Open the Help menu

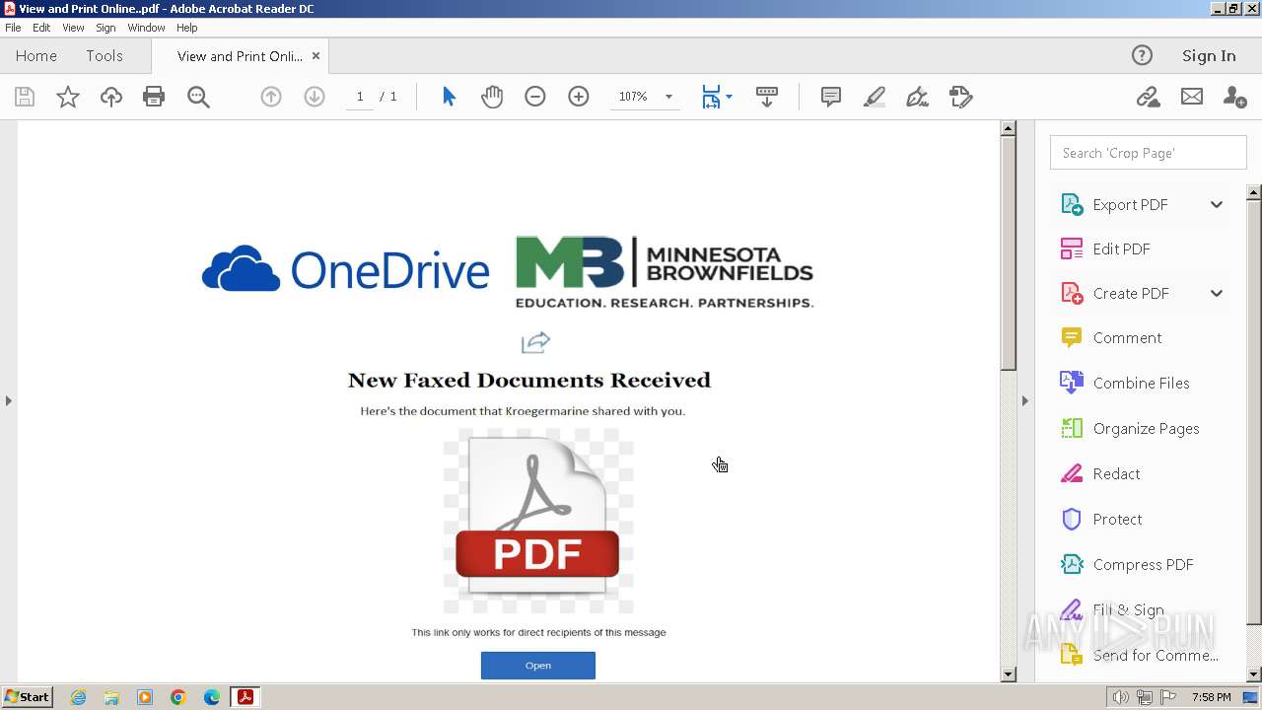click(186, 28)
